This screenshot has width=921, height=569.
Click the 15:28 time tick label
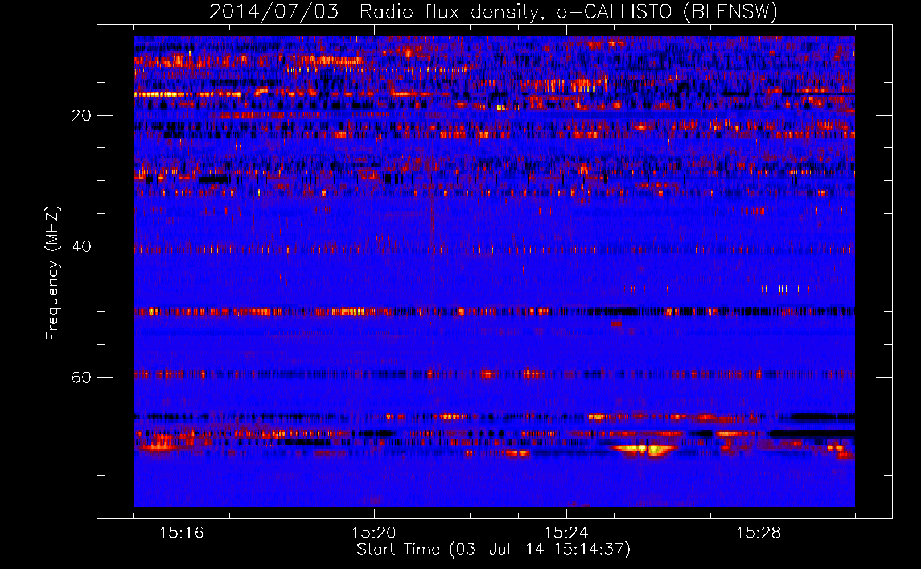coord(759,533)
